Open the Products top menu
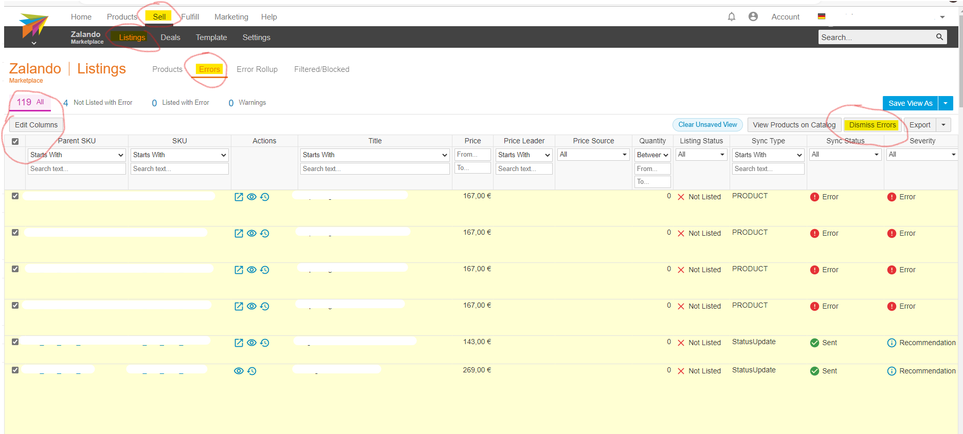Screen dimensions: 963x434 (x=122, y=17)
